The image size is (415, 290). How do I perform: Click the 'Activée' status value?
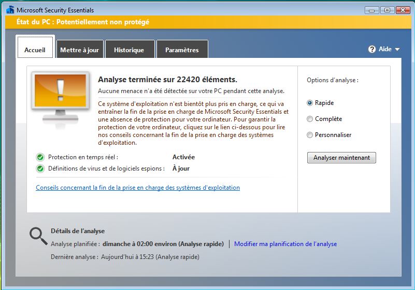184,157
